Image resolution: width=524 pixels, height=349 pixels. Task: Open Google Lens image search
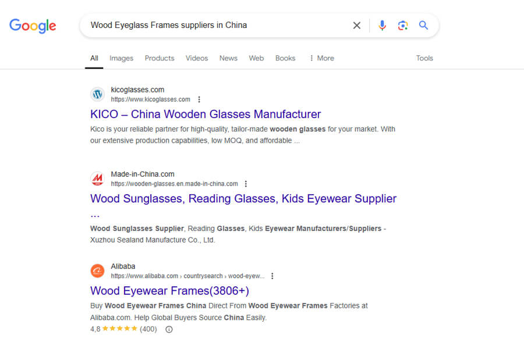(403, 26)
